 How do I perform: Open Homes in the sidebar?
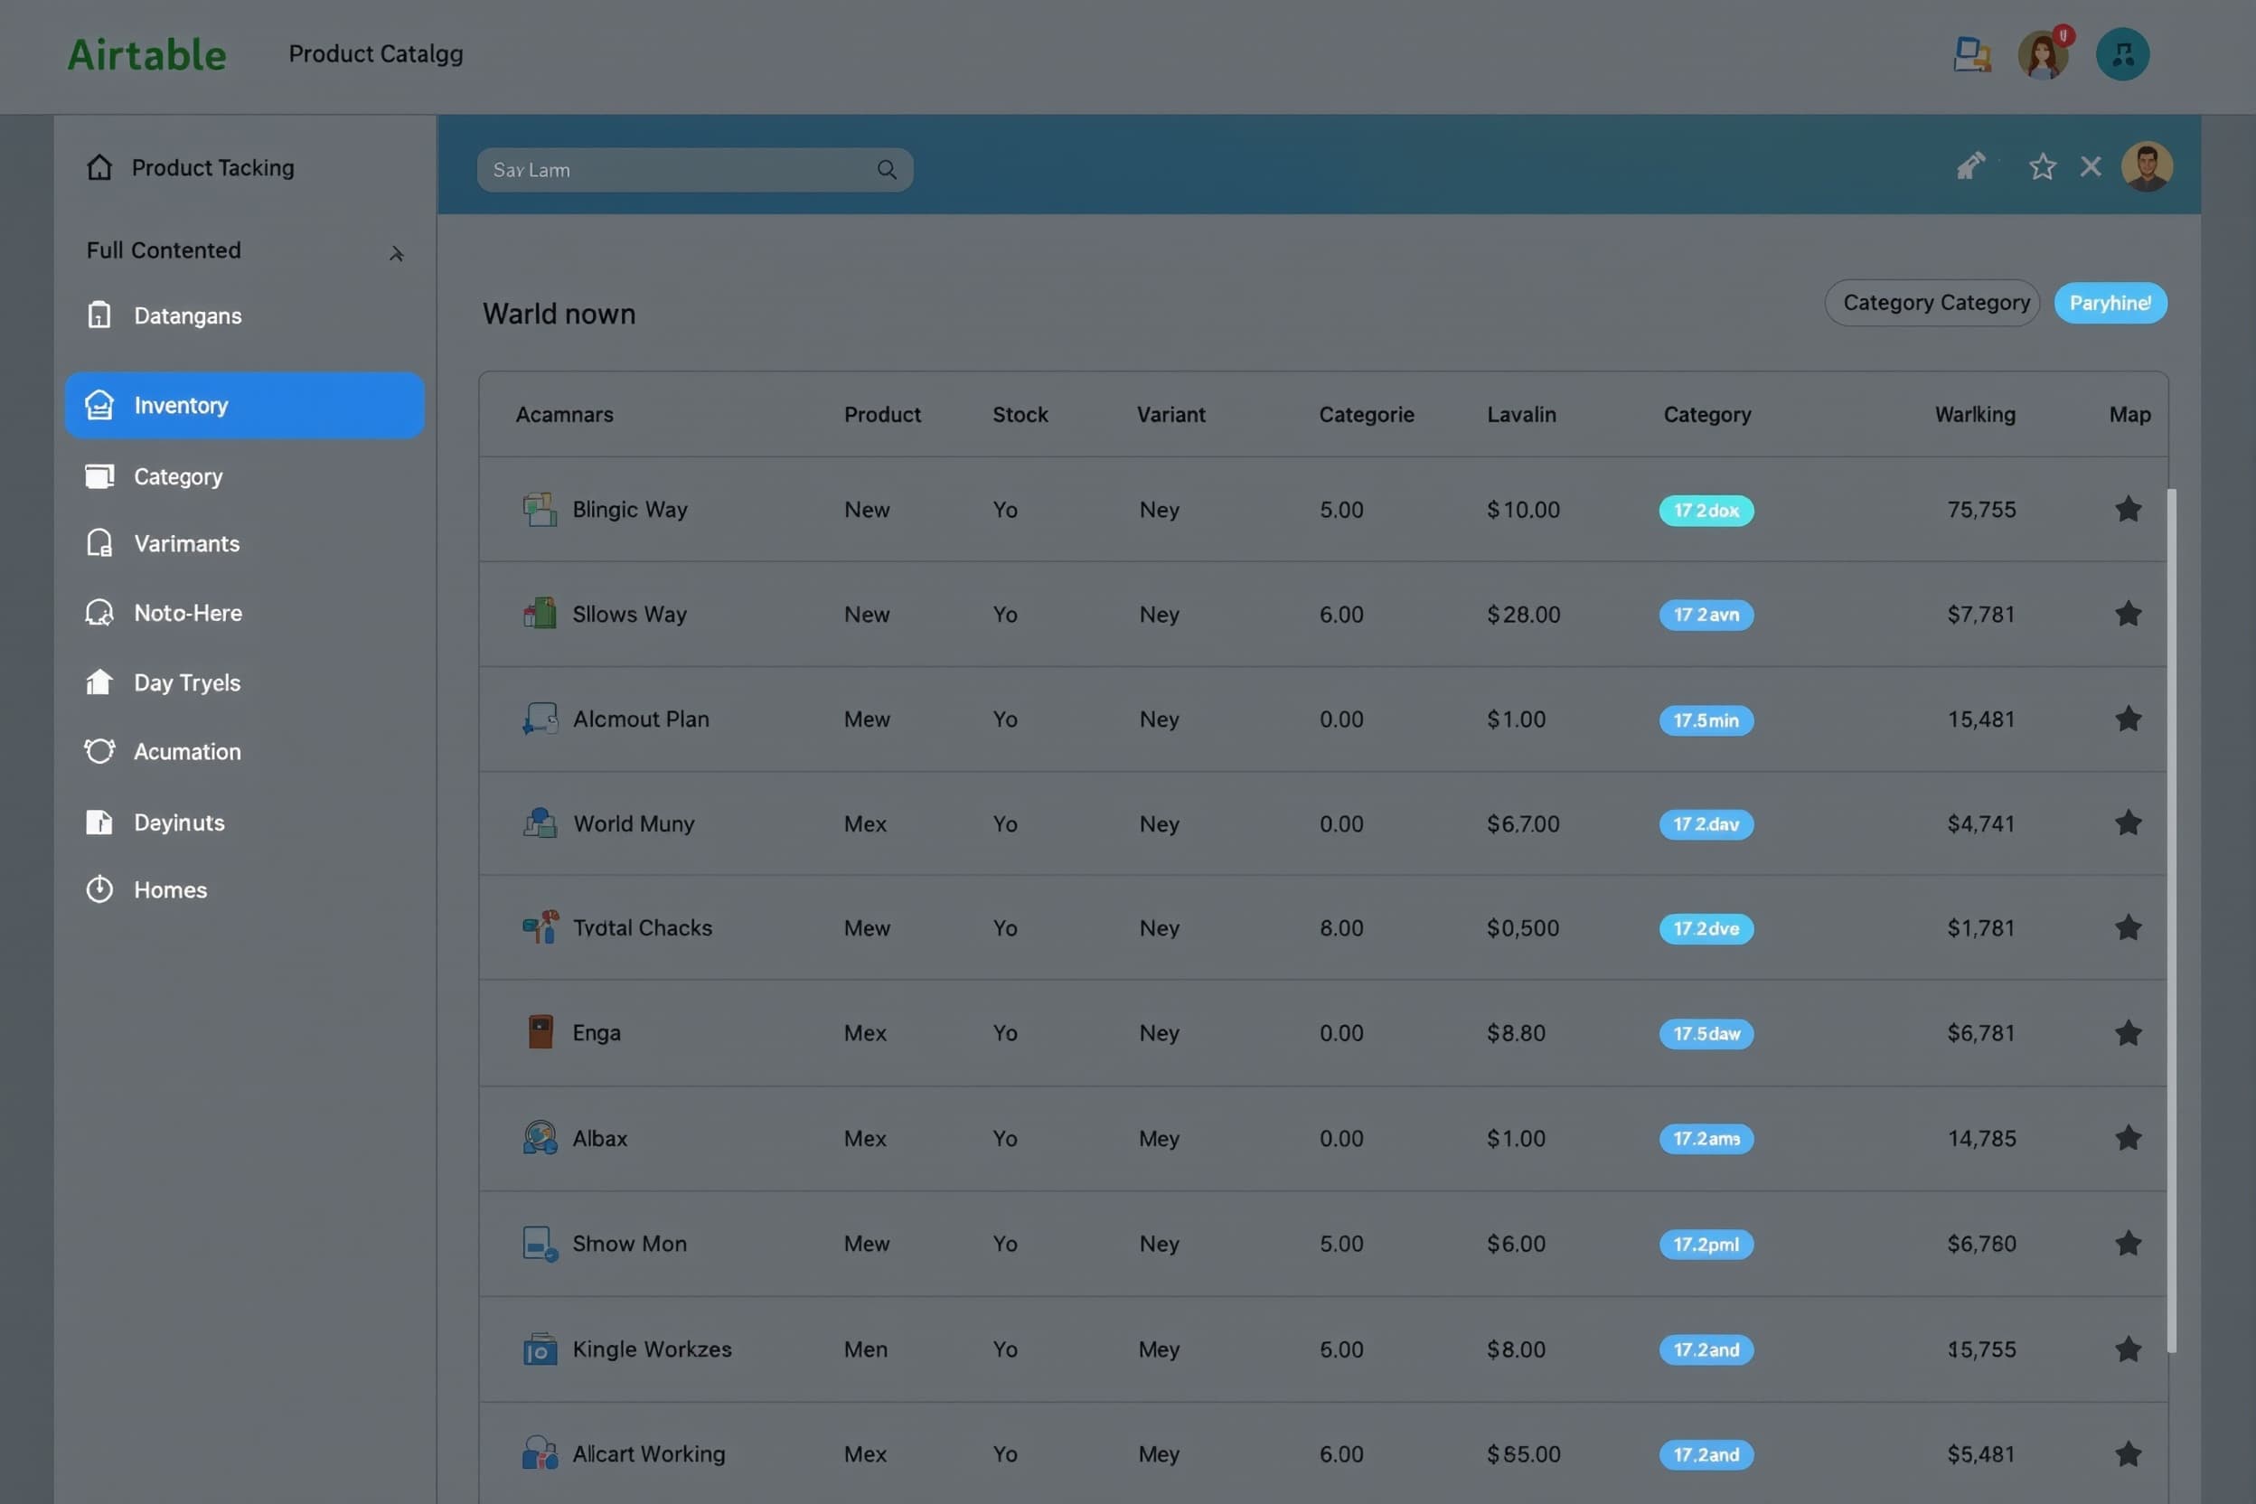pos(146,890)
